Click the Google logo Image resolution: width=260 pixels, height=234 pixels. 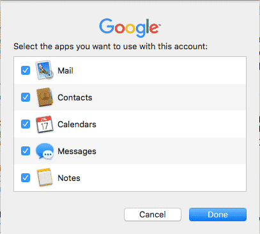130,27
